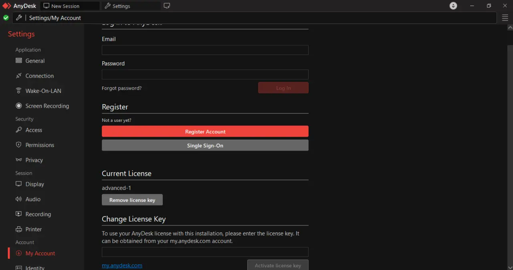Open Display session settings
The height and width of the screenshot is (270, 513).
34,184
